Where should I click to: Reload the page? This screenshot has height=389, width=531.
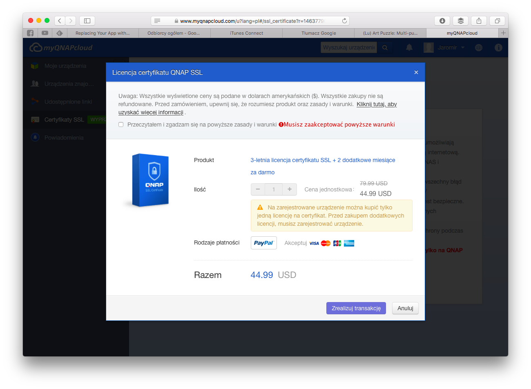pos(344,21)
